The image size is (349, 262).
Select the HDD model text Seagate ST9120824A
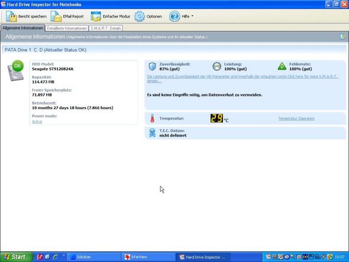53,69
